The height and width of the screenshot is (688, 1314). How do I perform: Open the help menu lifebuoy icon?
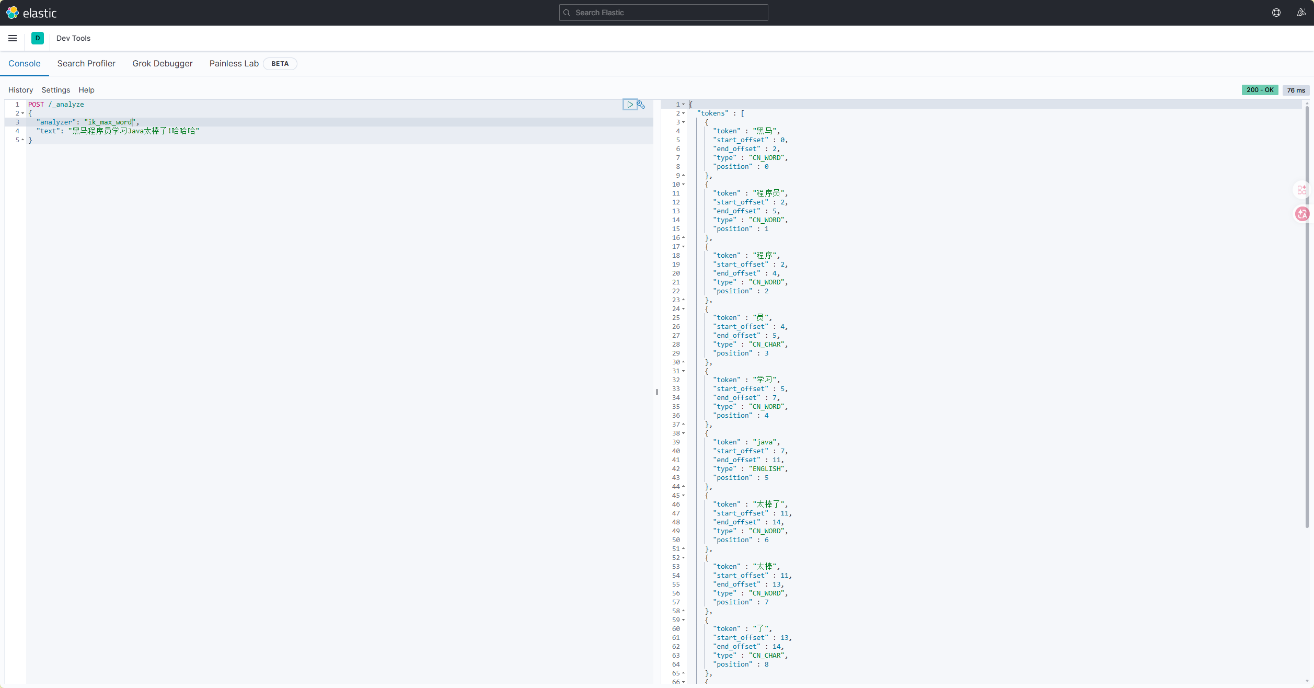[1276, 13]
